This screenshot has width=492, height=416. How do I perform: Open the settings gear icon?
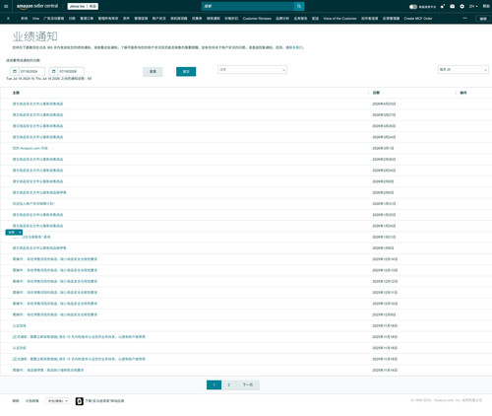(x=461, y=6)
